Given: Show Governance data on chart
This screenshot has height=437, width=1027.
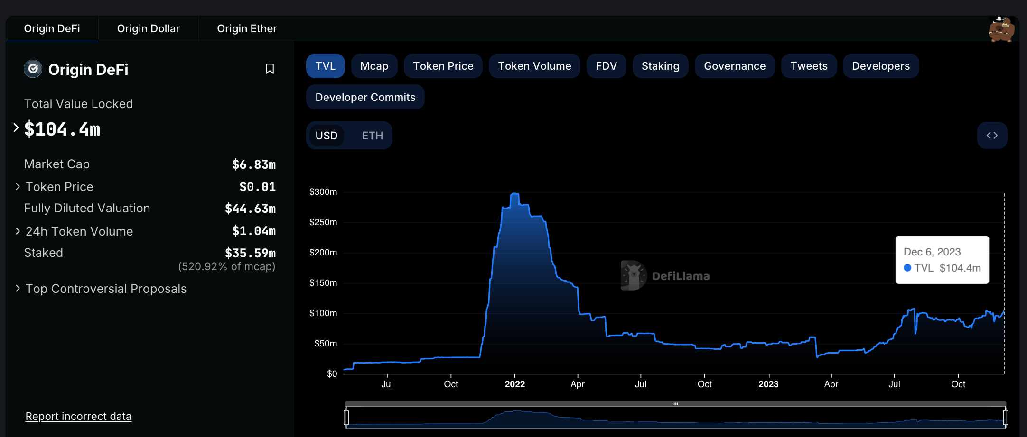Looking at the screenshot, I should [735, 66].
